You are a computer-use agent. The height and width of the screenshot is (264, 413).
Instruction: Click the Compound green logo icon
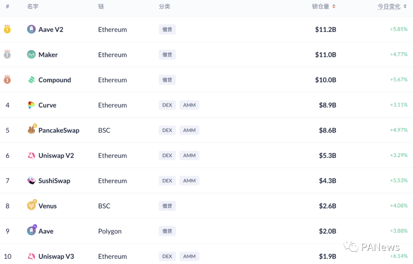click(x=31, y=80)
